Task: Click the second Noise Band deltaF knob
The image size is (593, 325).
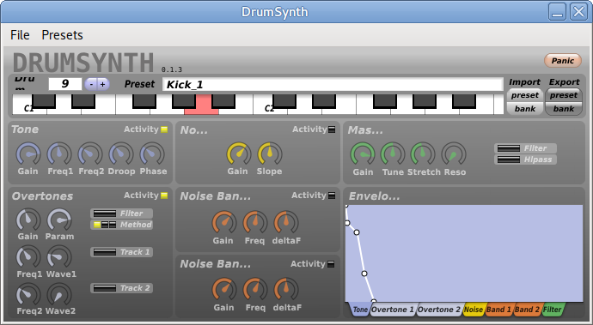Action: click(286, 290)
